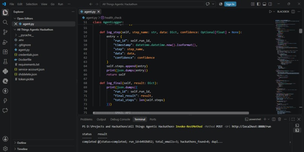Open the run button dropdown arrow
The image size is (304, 152).
coord(274,12)
